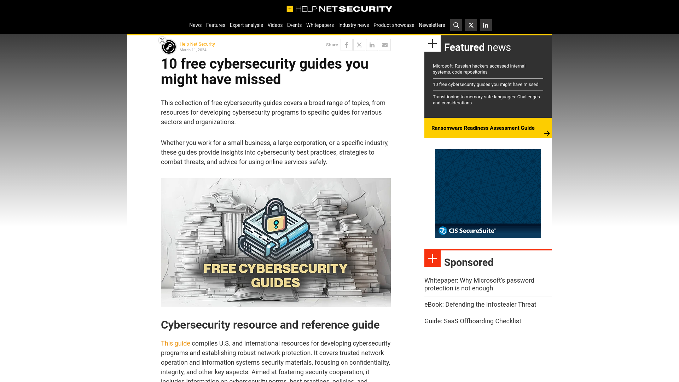Screen dimensions: 679x382
Task: Click the Whitepapers navigation menu item
Action: tap(320, 25)
